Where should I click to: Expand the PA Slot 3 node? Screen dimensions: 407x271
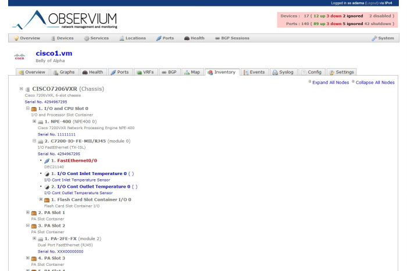coord(28,258)
